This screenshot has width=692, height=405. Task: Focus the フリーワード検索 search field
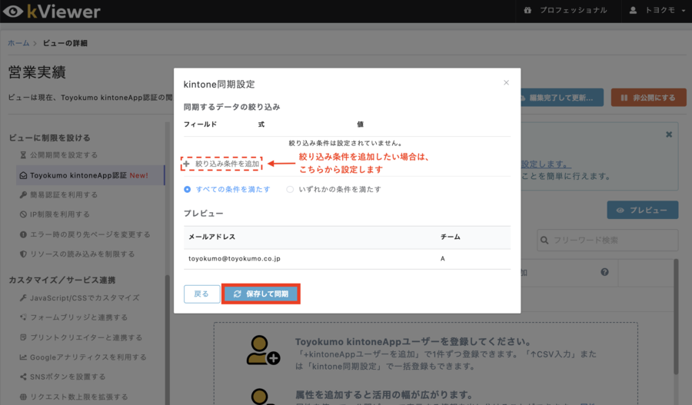click(x=607, y=240)
